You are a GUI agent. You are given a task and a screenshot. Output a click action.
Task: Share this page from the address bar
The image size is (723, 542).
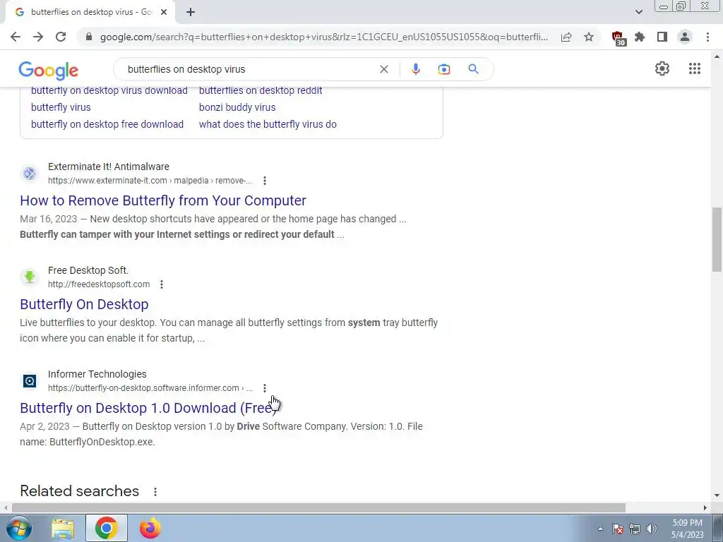coord(566,37)
